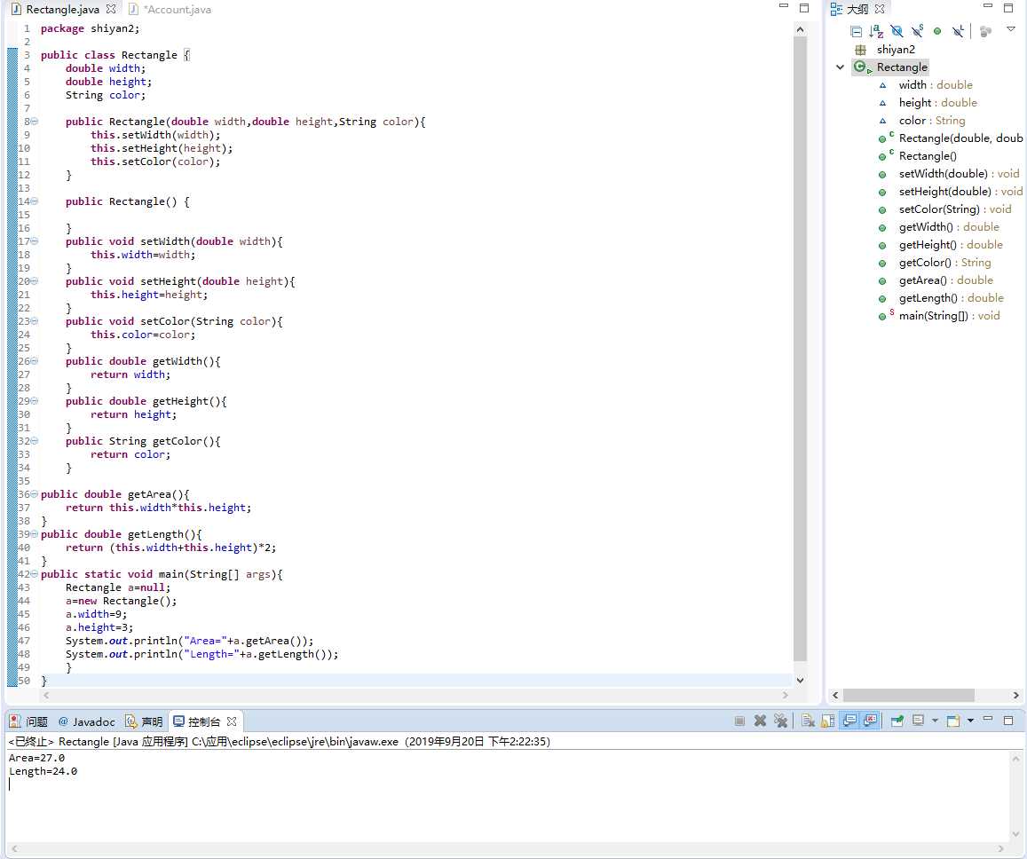Place cursor on 'a.width=9;' line

coord(96,613)
